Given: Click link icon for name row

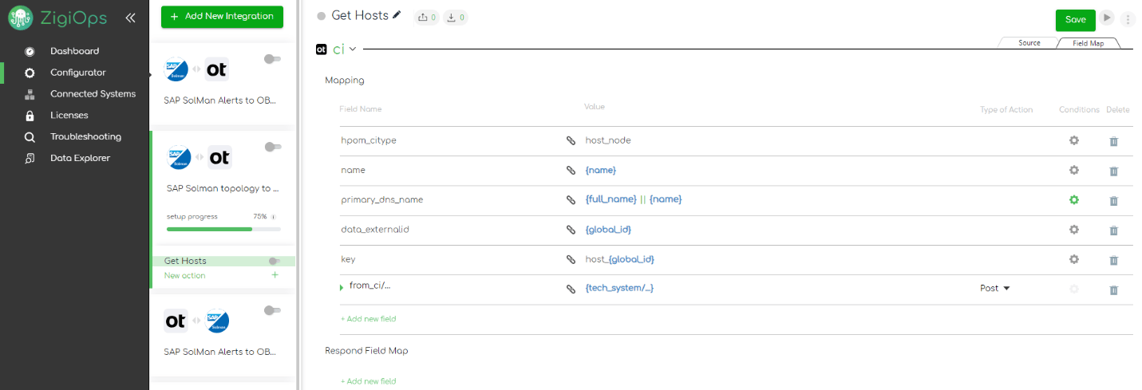Looking at the screenshot, I should (571, 171).
